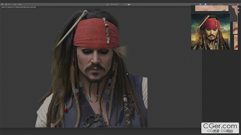Viewport: 241px width, 135px height.
Task: Open the ViewLayer dropdown
Action: pyautogui.click(x=222, y=4)
